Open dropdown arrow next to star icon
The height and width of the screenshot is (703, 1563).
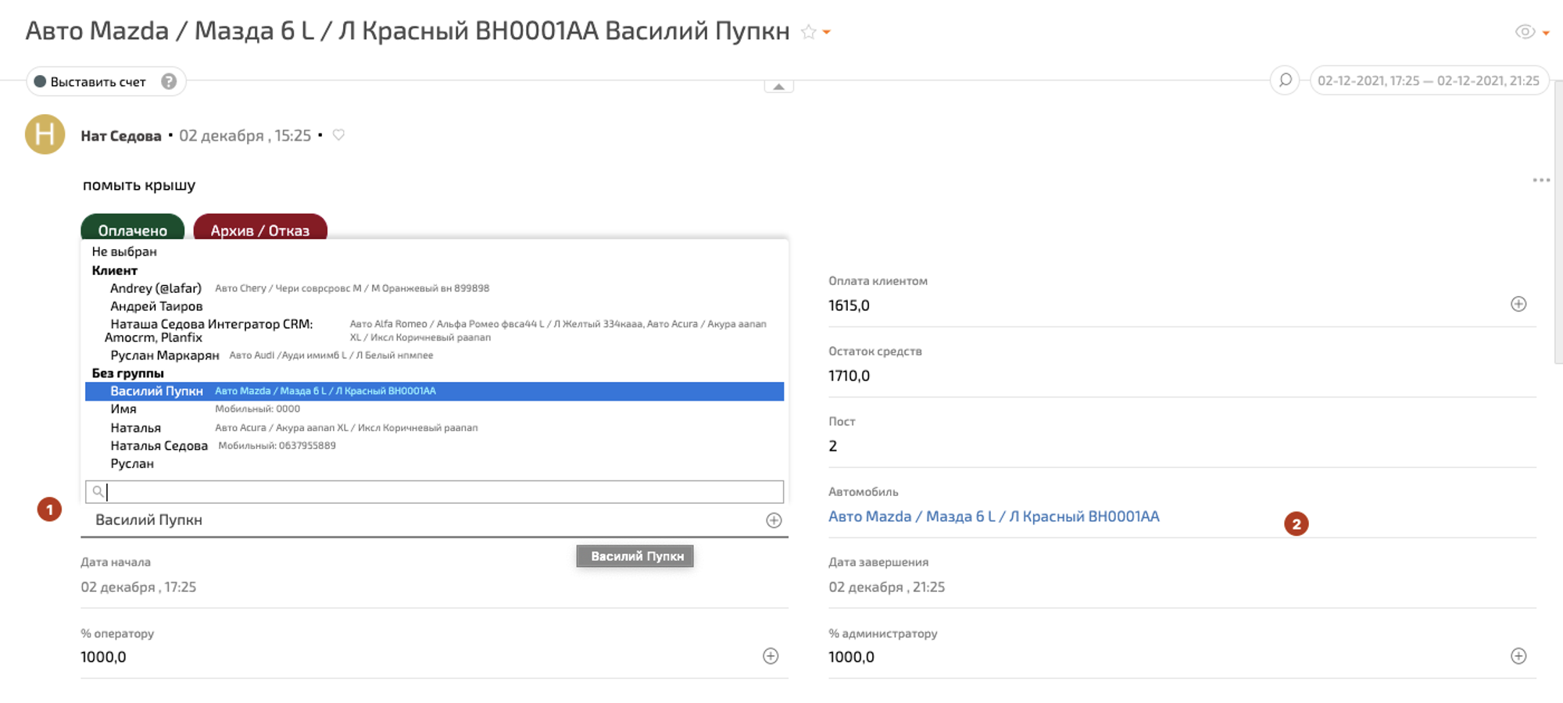coord(827,33)
